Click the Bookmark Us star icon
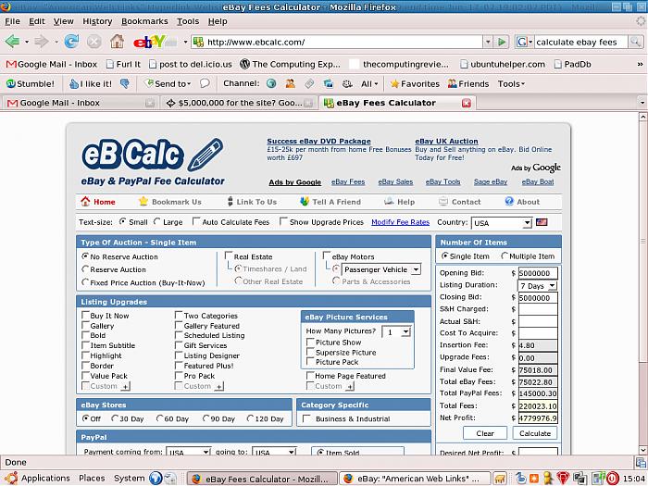Image resolution: width=648 pixels, height=486 pixels. click(143, 201)
